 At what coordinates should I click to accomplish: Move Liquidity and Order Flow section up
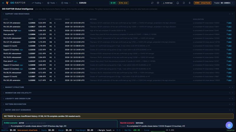point(230,99)
